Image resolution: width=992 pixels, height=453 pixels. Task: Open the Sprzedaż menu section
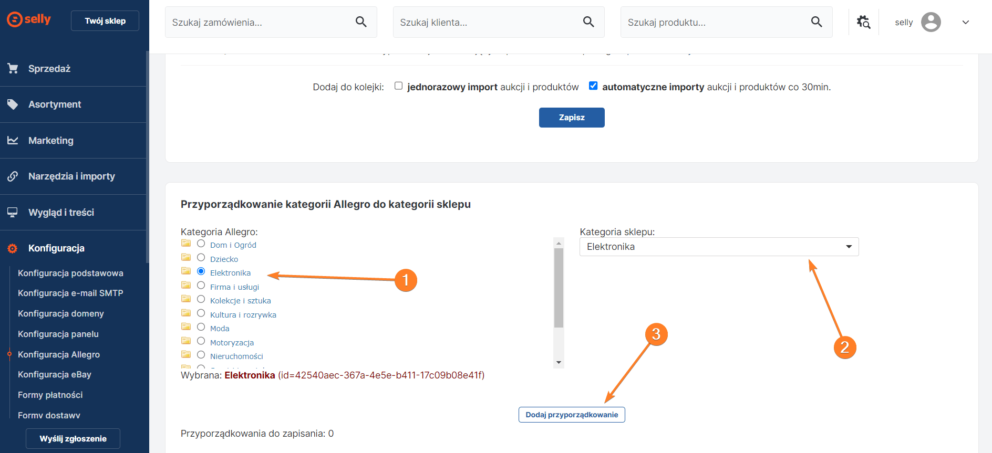(49, 69)
